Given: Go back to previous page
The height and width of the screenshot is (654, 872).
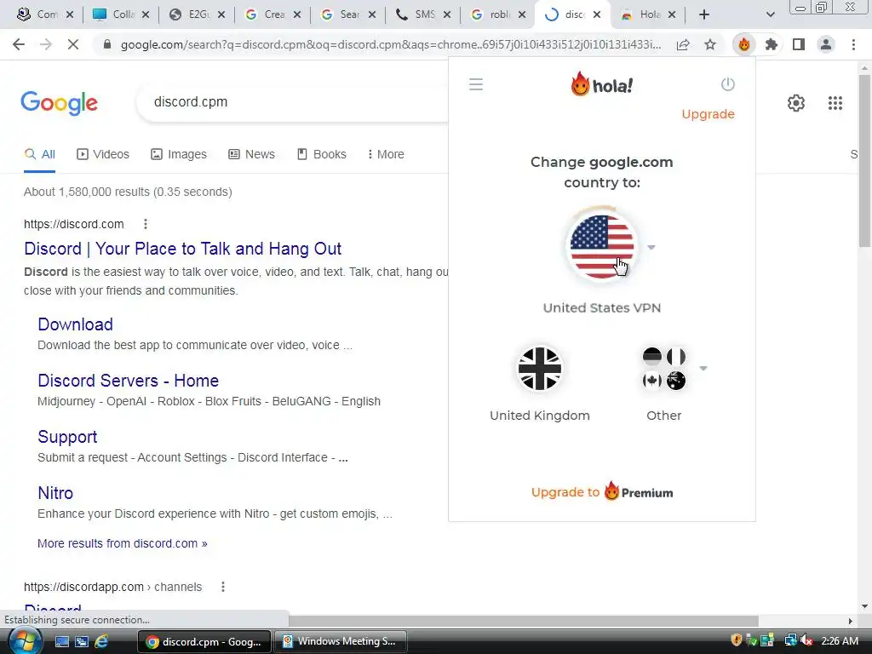Looking at the screenshot, I should point(19,44).
